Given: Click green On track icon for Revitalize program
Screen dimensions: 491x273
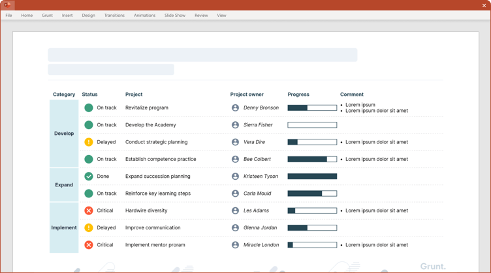Looking at the screenshot, I should (89, 108).
